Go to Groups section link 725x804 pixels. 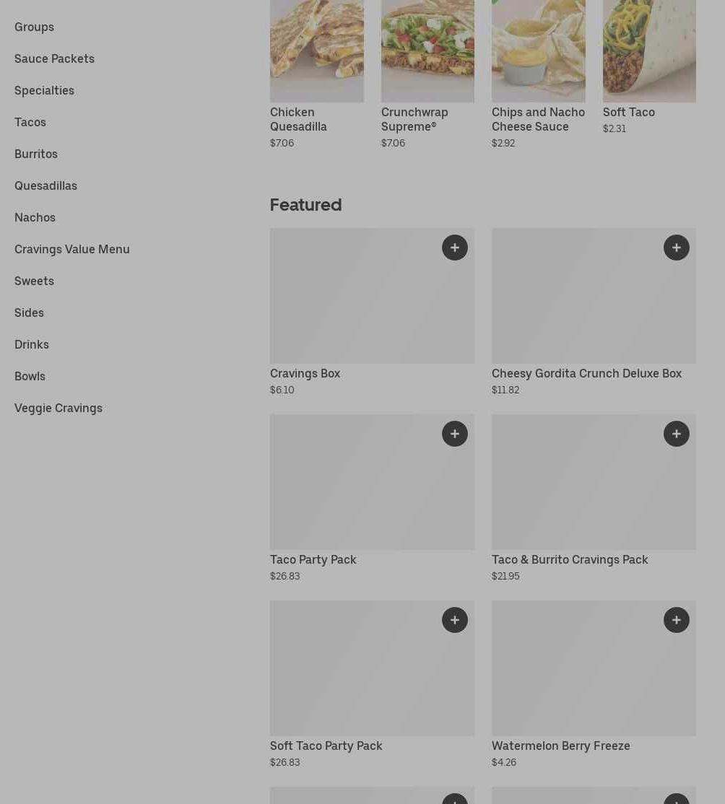point(35,27)
